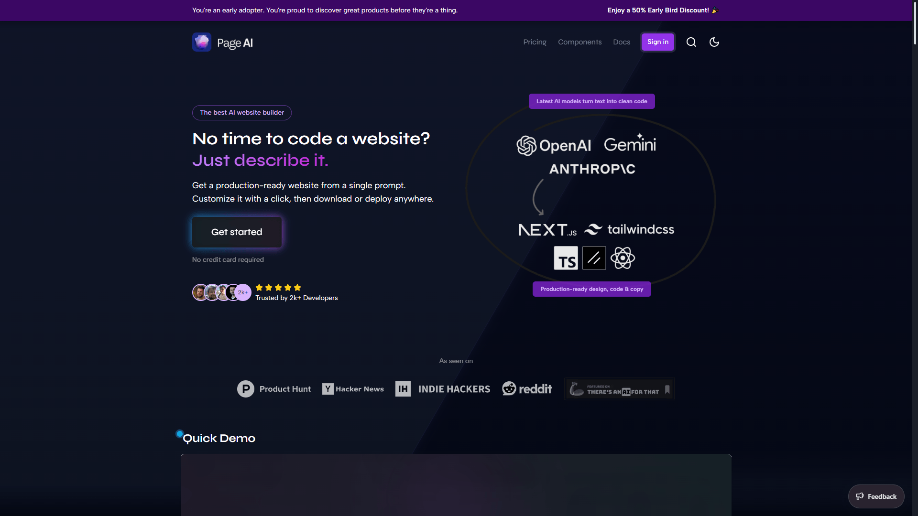This screenshot has height=516, width=918.
Task: Click the Gemini logo
Action: tap(630, 144)
